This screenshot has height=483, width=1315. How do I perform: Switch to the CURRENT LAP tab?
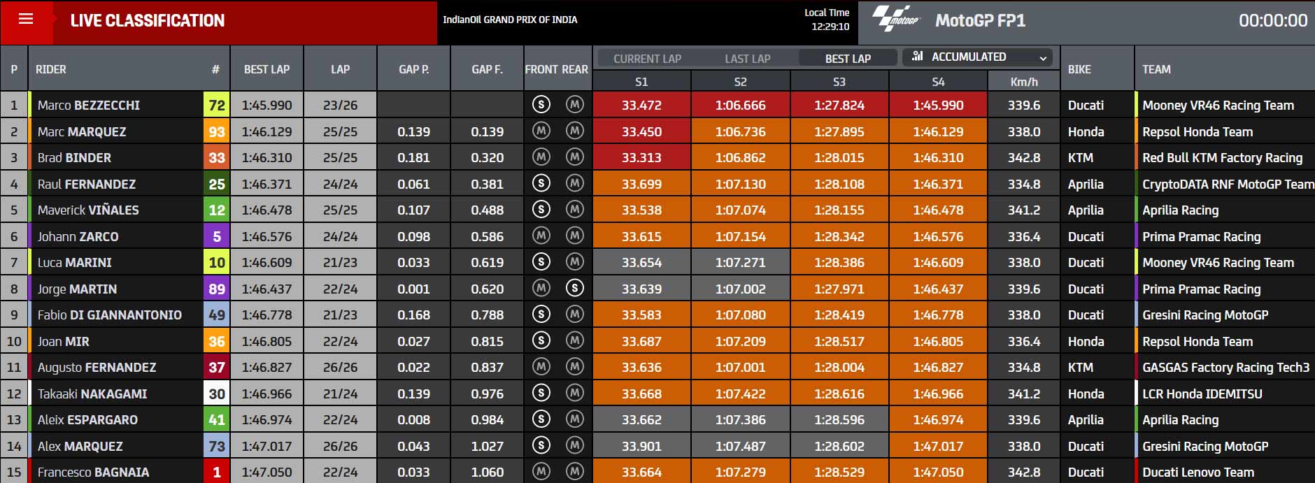pyautogui.click(x=647, y=59)
